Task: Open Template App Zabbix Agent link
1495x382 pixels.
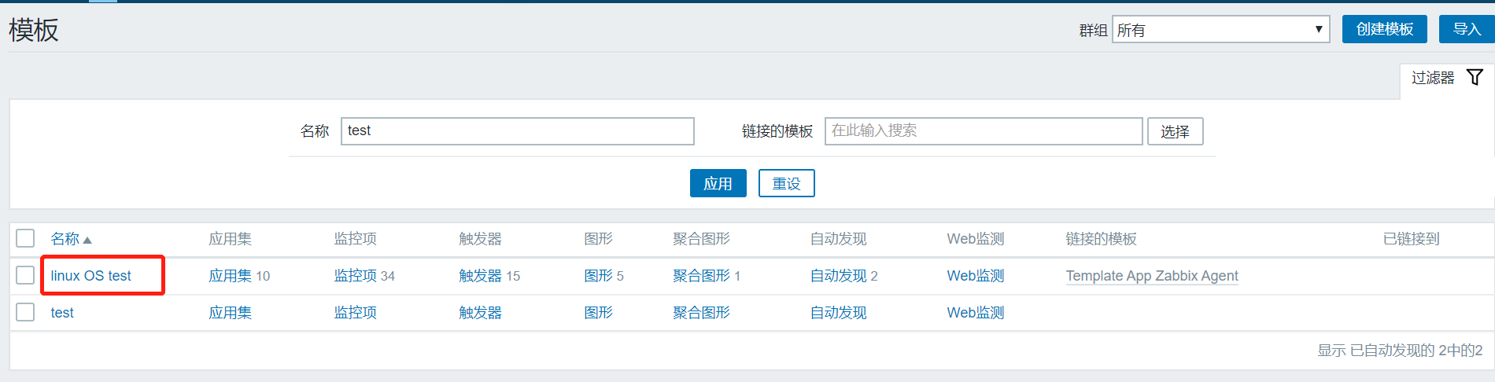Action: click(1152, 276)
